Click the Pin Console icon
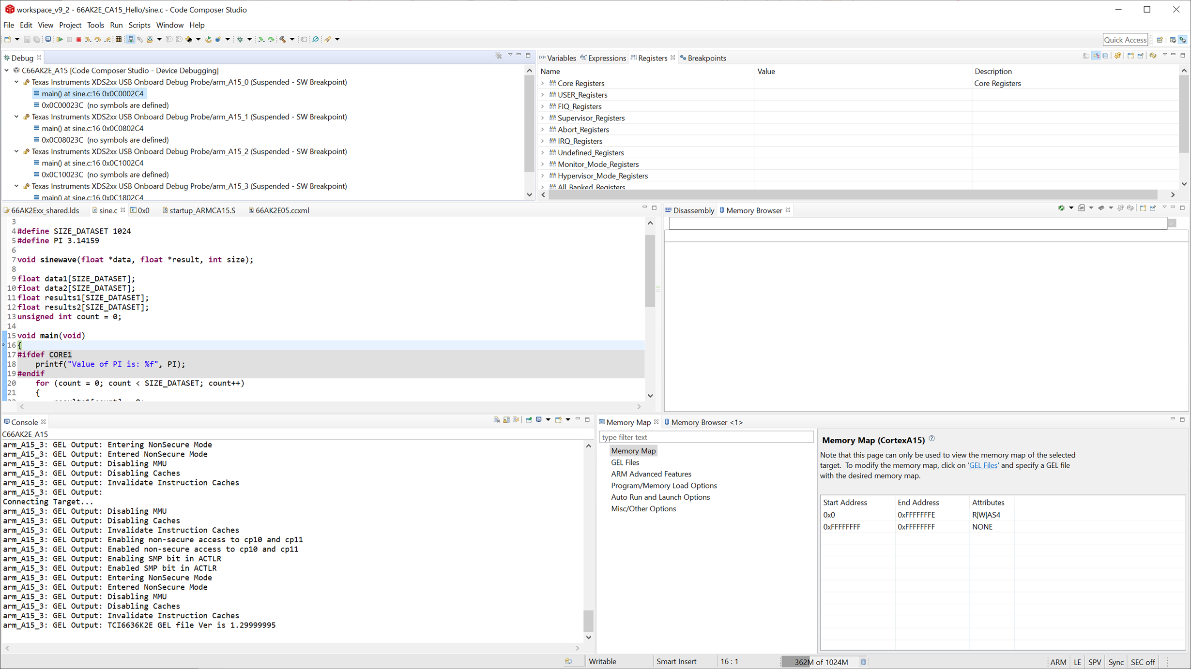 pyautogui.click(x=529, y=420)
